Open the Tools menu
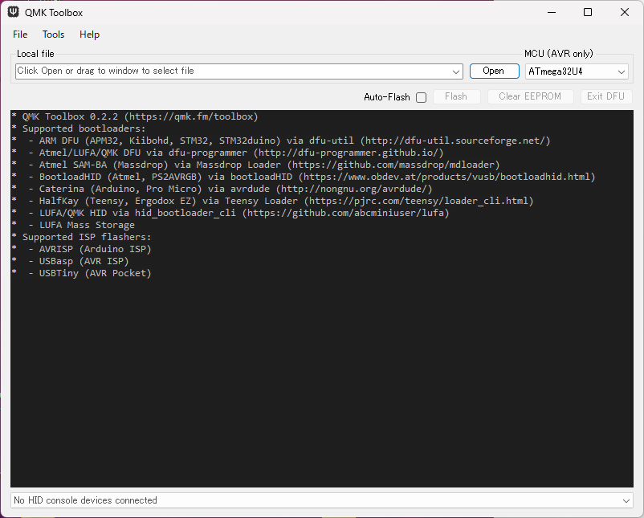 coord(54,35)
